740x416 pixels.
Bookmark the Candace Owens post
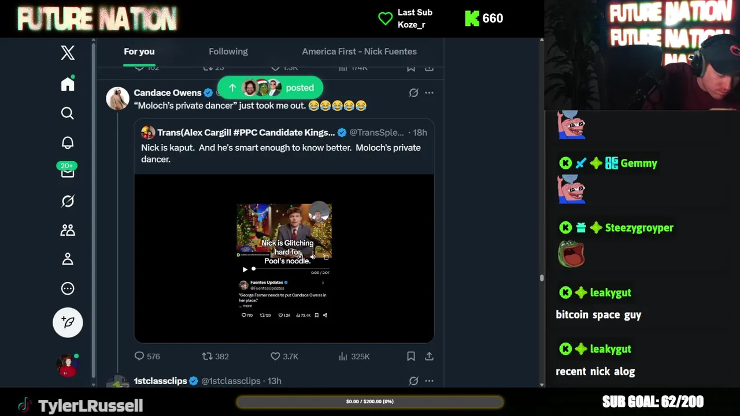coord(411,356)
